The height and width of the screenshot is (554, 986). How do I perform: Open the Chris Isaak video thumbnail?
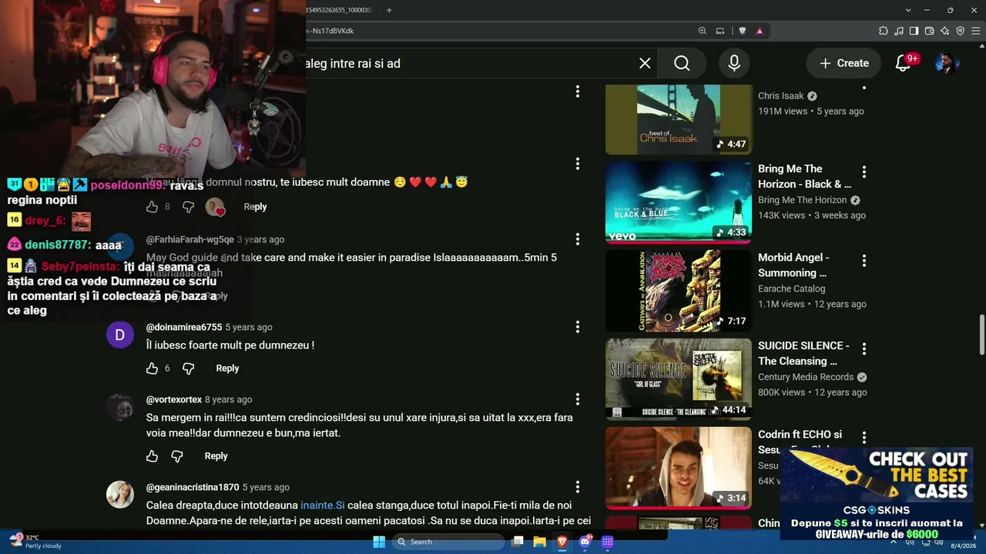click(x=678, y=119)
